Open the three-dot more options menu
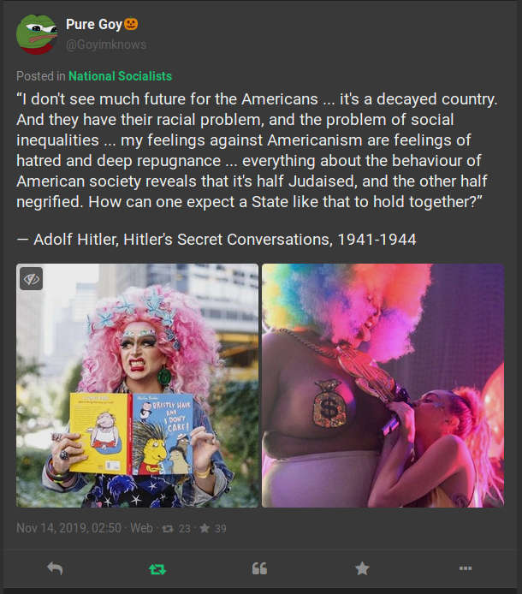Screen dimensions: 522x594 click(x=466, y=568)
